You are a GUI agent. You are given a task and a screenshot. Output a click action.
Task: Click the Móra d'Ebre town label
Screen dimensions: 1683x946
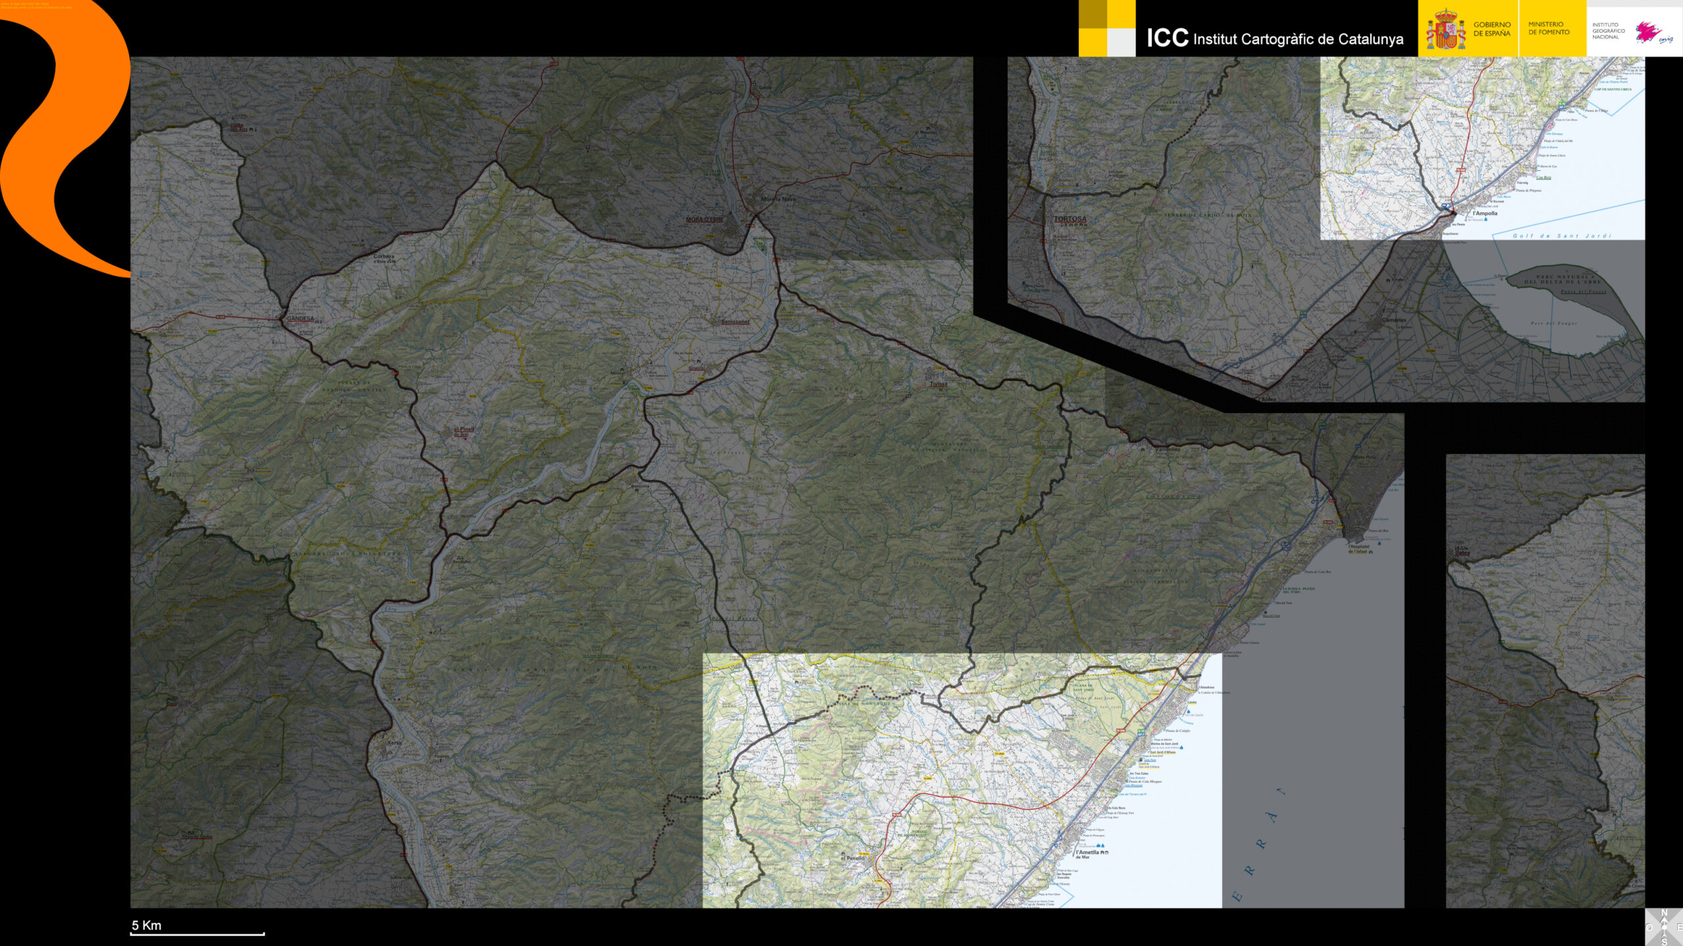coord(703,219)
